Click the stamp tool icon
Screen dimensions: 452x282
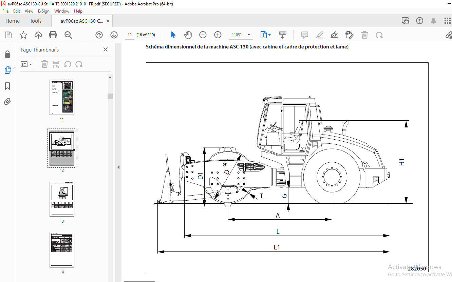coord(350,35)
